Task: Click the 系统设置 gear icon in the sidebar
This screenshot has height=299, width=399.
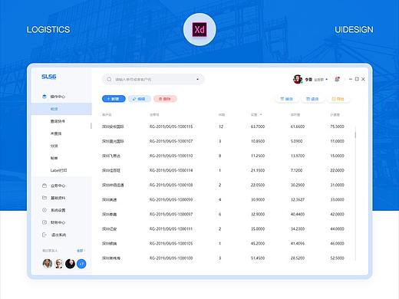Action: (45, 210)
